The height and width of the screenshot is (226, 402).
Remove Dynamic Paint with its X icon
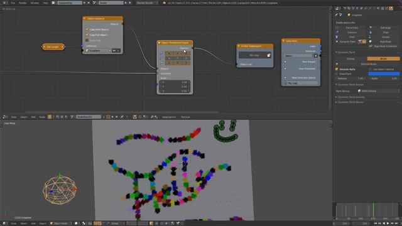tap(337, 41)
